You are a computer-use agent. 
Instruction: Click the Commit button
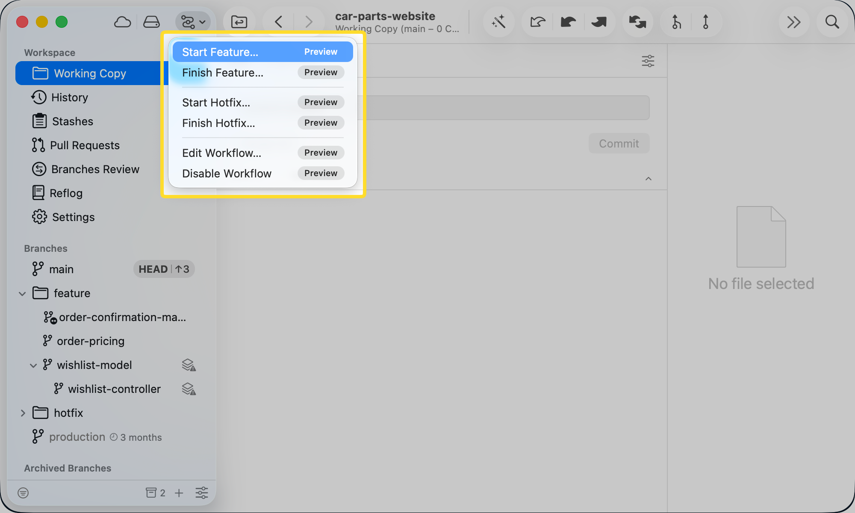(619, 143)
